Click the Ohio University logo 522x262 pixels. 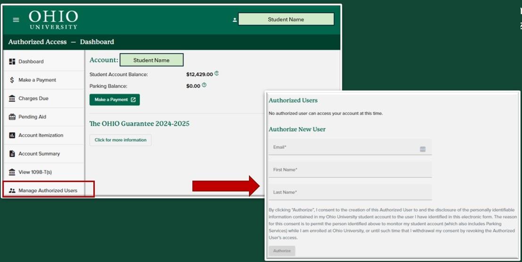click(53, 20)
